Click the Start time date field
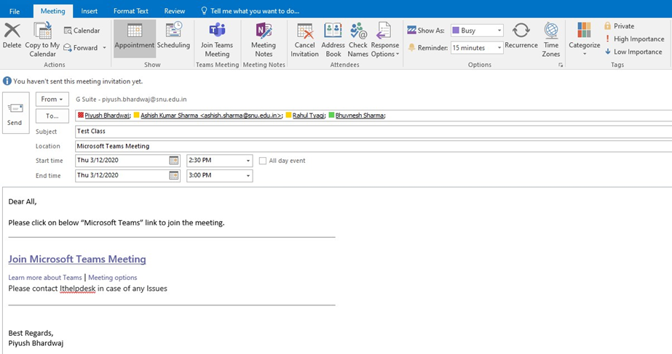The width and height of the screenshot is (672, 354). point(122,161)
